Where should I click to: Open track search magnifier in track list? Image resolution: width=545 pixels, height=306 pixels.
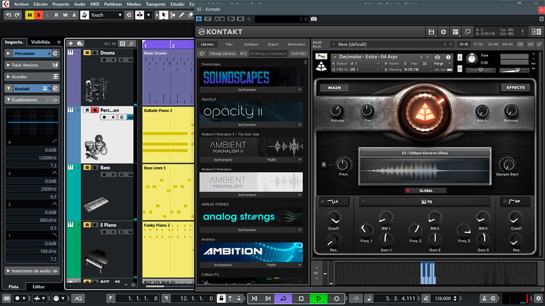(132, 44)
